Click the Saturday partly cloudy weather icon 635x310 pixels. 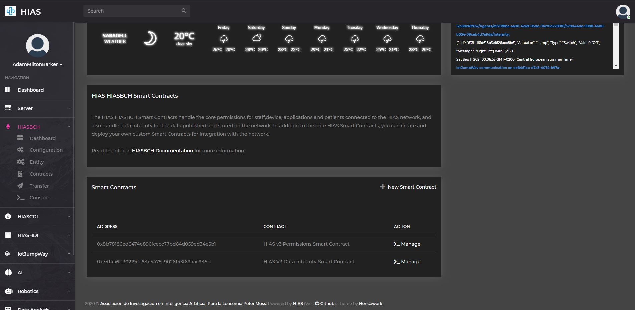pos(257,38)
